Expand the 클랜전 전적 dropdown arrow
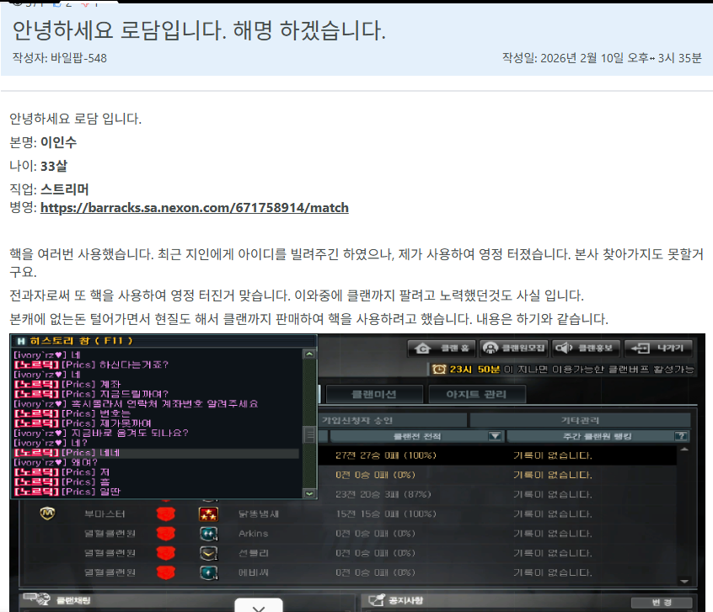 [x=495, y=436]
